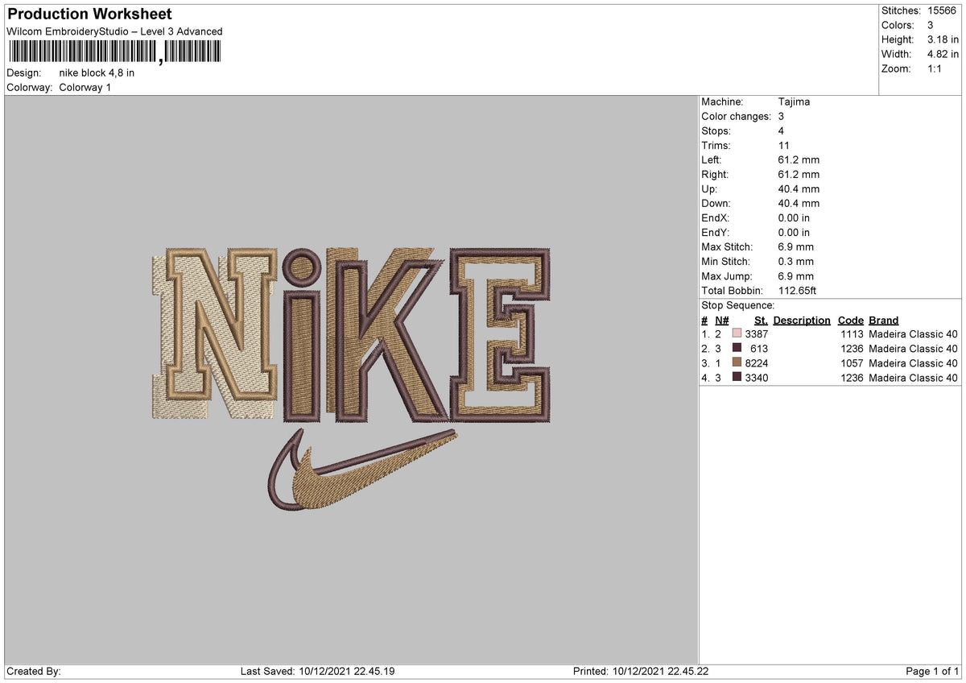This screenshot has width=966, height=683.
Task: Select the brown swatch for thread 8224
Action: click(736, 362)
